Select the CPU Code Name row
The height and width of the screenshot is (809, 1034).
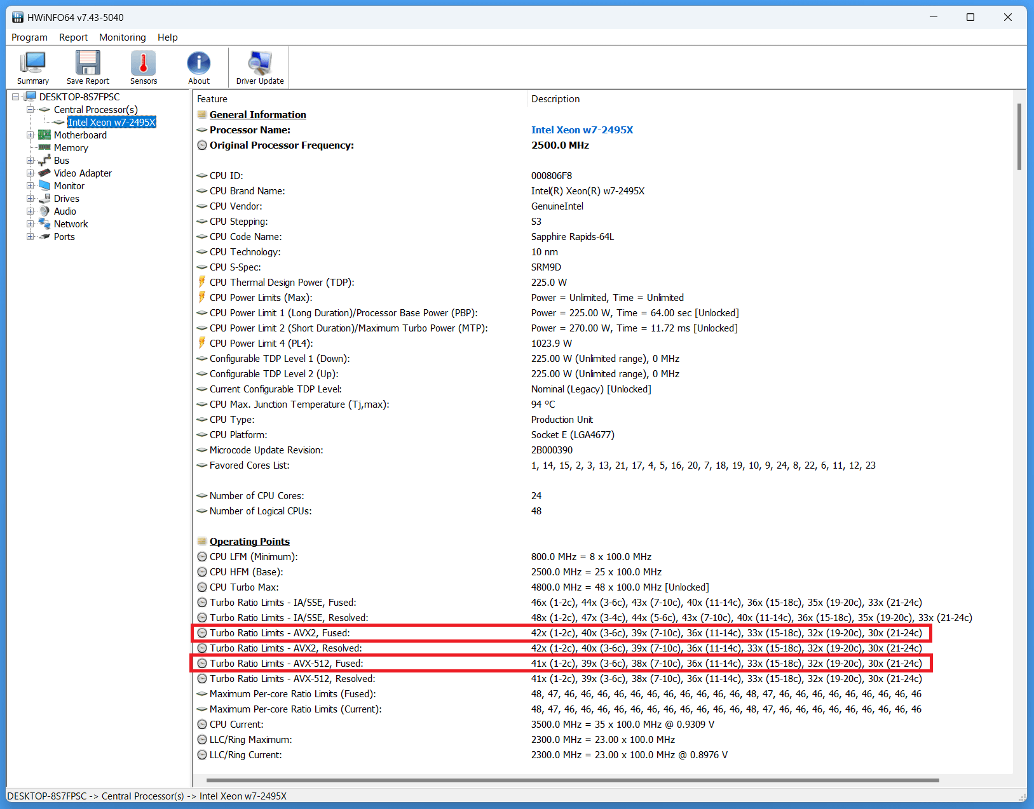click(602, 236)
